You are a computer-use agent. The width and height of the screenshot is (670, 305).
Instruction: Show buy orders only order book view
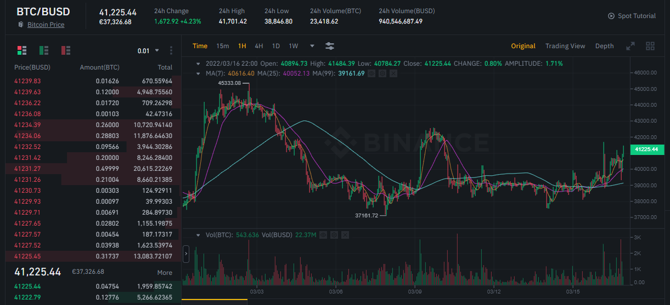pyautogui.click(x=44, y=50)
